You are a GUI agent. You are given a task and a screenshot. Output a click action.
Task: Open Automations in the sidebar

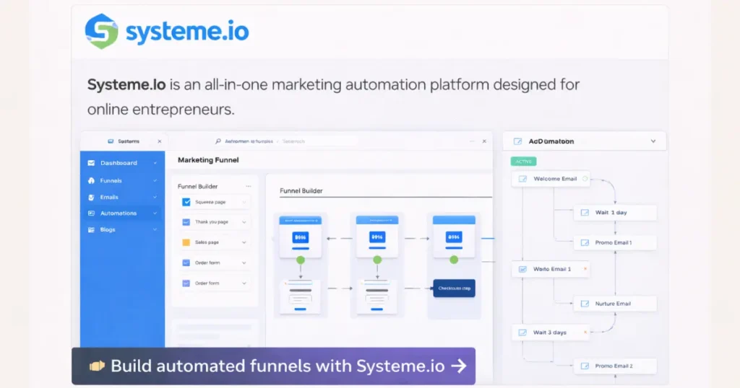click(x=119, y=213)
